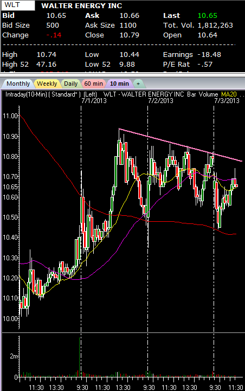Image resolution: width=245 pixels, height=391 pixels.
Task: Select the Daily chart tab
Action: (71, 84)
